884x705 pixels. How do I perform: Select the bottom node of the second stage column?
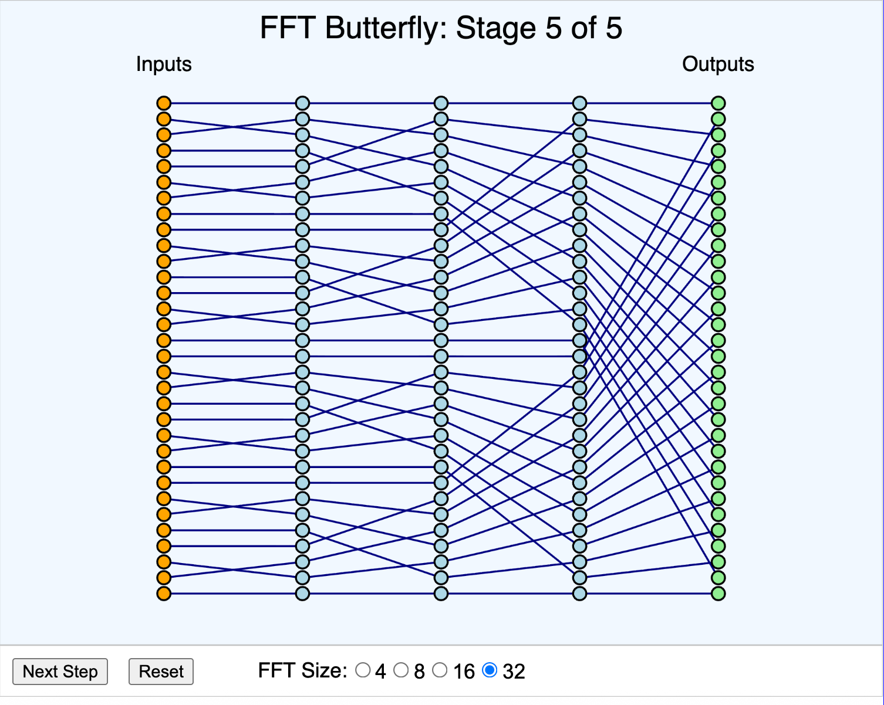pos(302,594)
